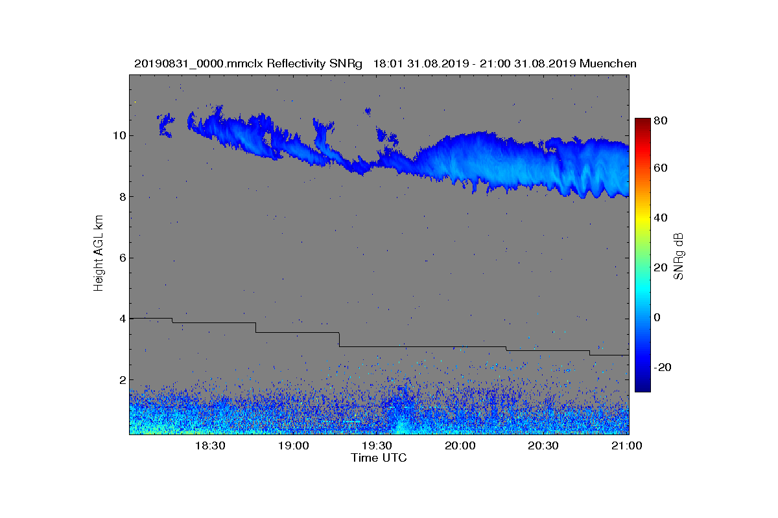Click the "Height AGL km" axis label
This screenshot has height=518, width=778.
pyautogui.click(x=99, y=253)
